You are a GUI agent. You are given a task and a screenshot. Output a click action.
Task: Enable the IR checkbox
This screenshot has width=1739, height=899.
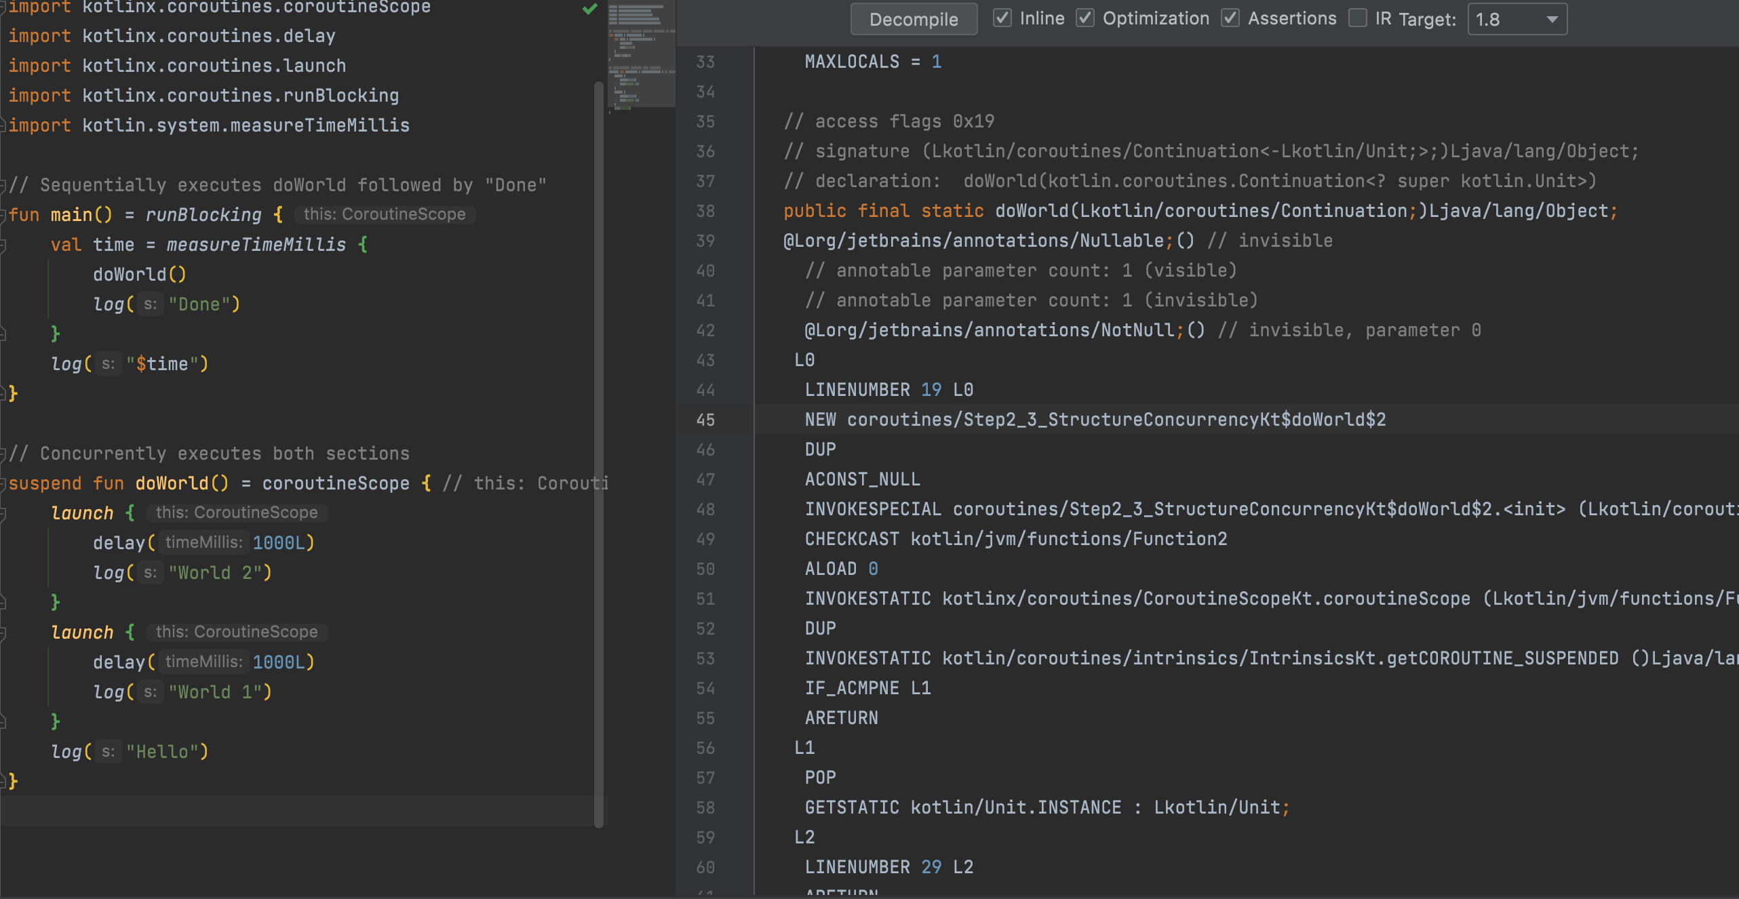1357,18
